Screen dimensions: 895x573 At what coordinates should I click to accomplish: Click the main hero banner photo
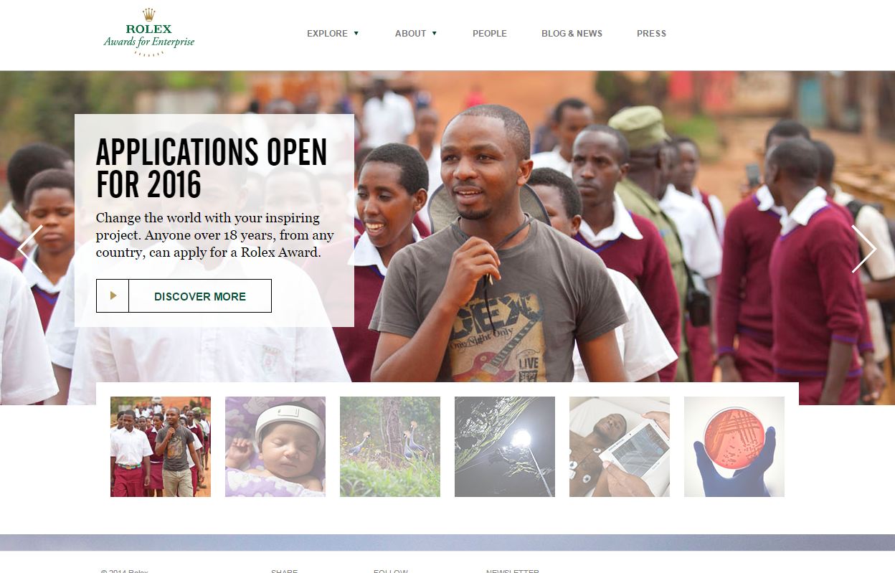click(x=574, y=237)
